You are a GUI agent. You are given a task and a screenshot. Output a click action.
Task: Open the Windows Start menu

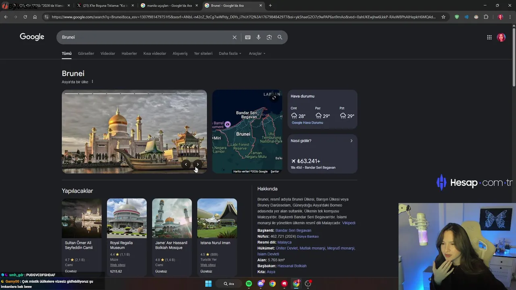pyautogui.click(x=208, y=284)
